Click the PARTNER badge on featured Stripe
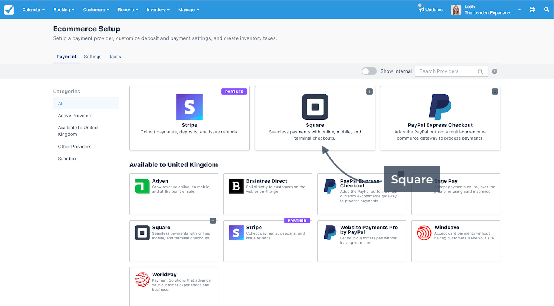The image size is (554, 306). tap(234, 92)
